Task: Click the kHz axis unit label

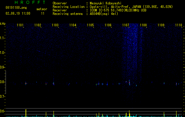Action: (x=3, y=24)
